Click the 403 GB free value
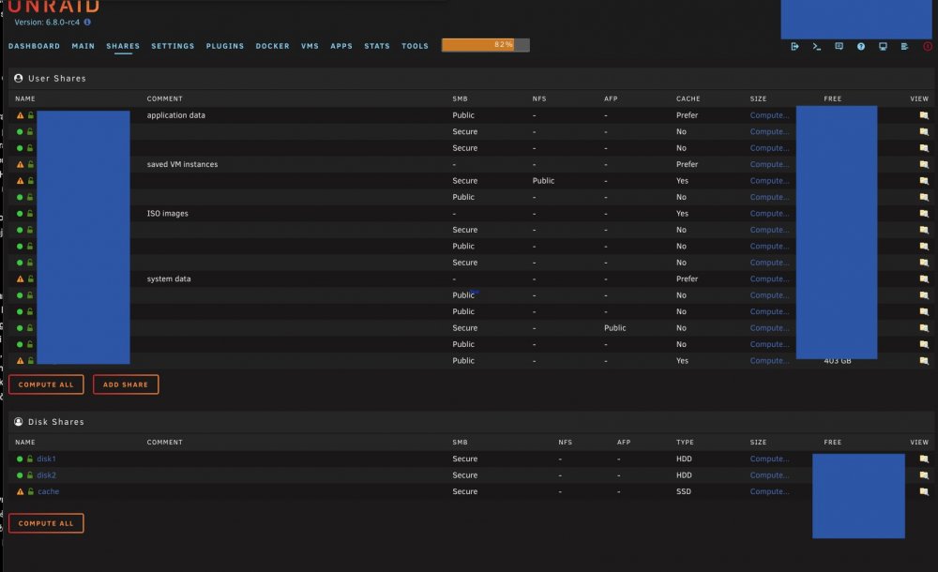Screen dimensions: 938x572 pos(838,361)
